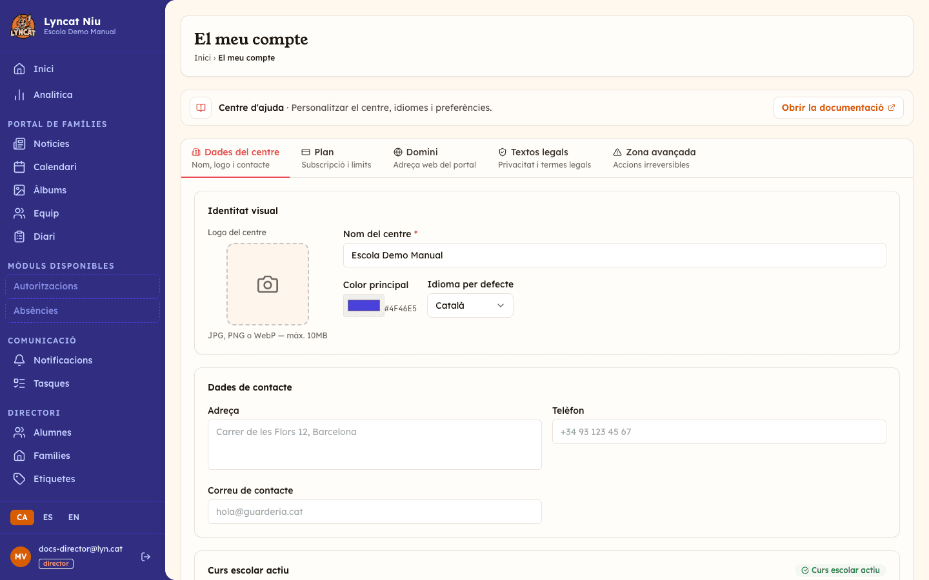The image size is (929, 580).
Task: Click the Alumnes users icon
Action: tap(19, 432)
